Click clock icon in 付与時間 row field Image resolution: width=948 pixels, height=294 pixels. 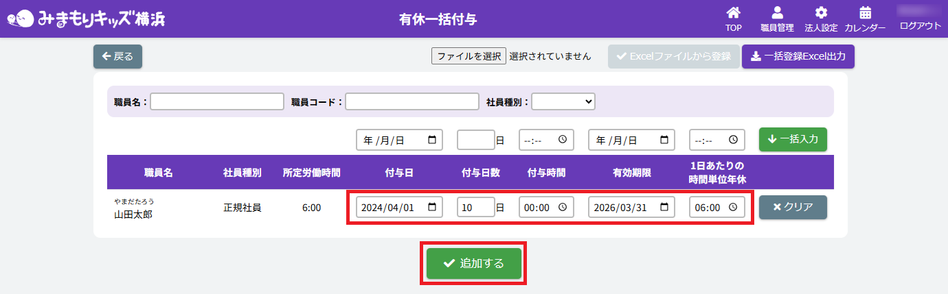[x=563, y=207]
